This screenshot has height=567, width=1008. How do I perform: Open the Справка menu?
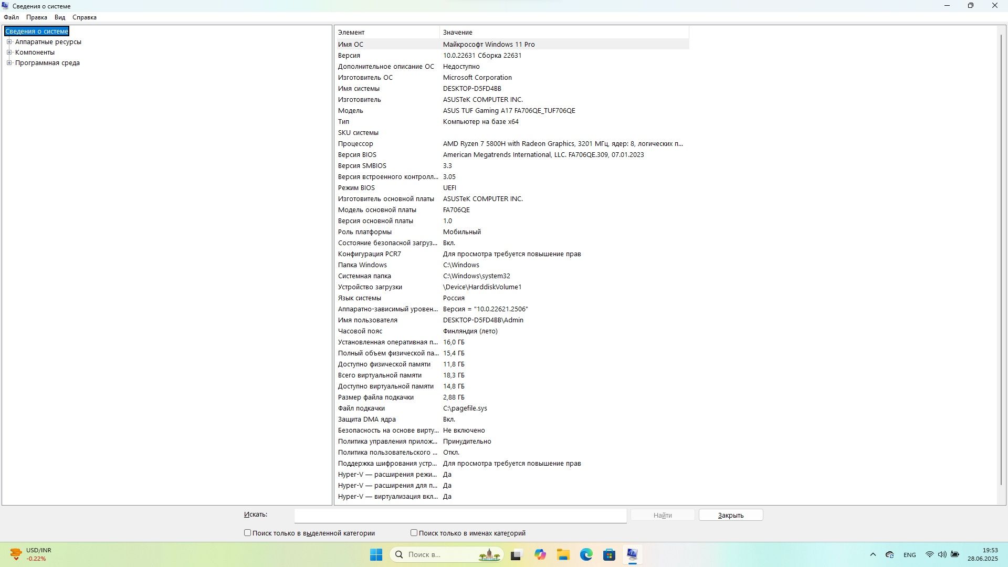[85, 17]
